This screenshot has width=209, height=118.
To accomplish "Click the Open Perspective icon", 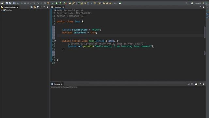I will tap(192, 3).
